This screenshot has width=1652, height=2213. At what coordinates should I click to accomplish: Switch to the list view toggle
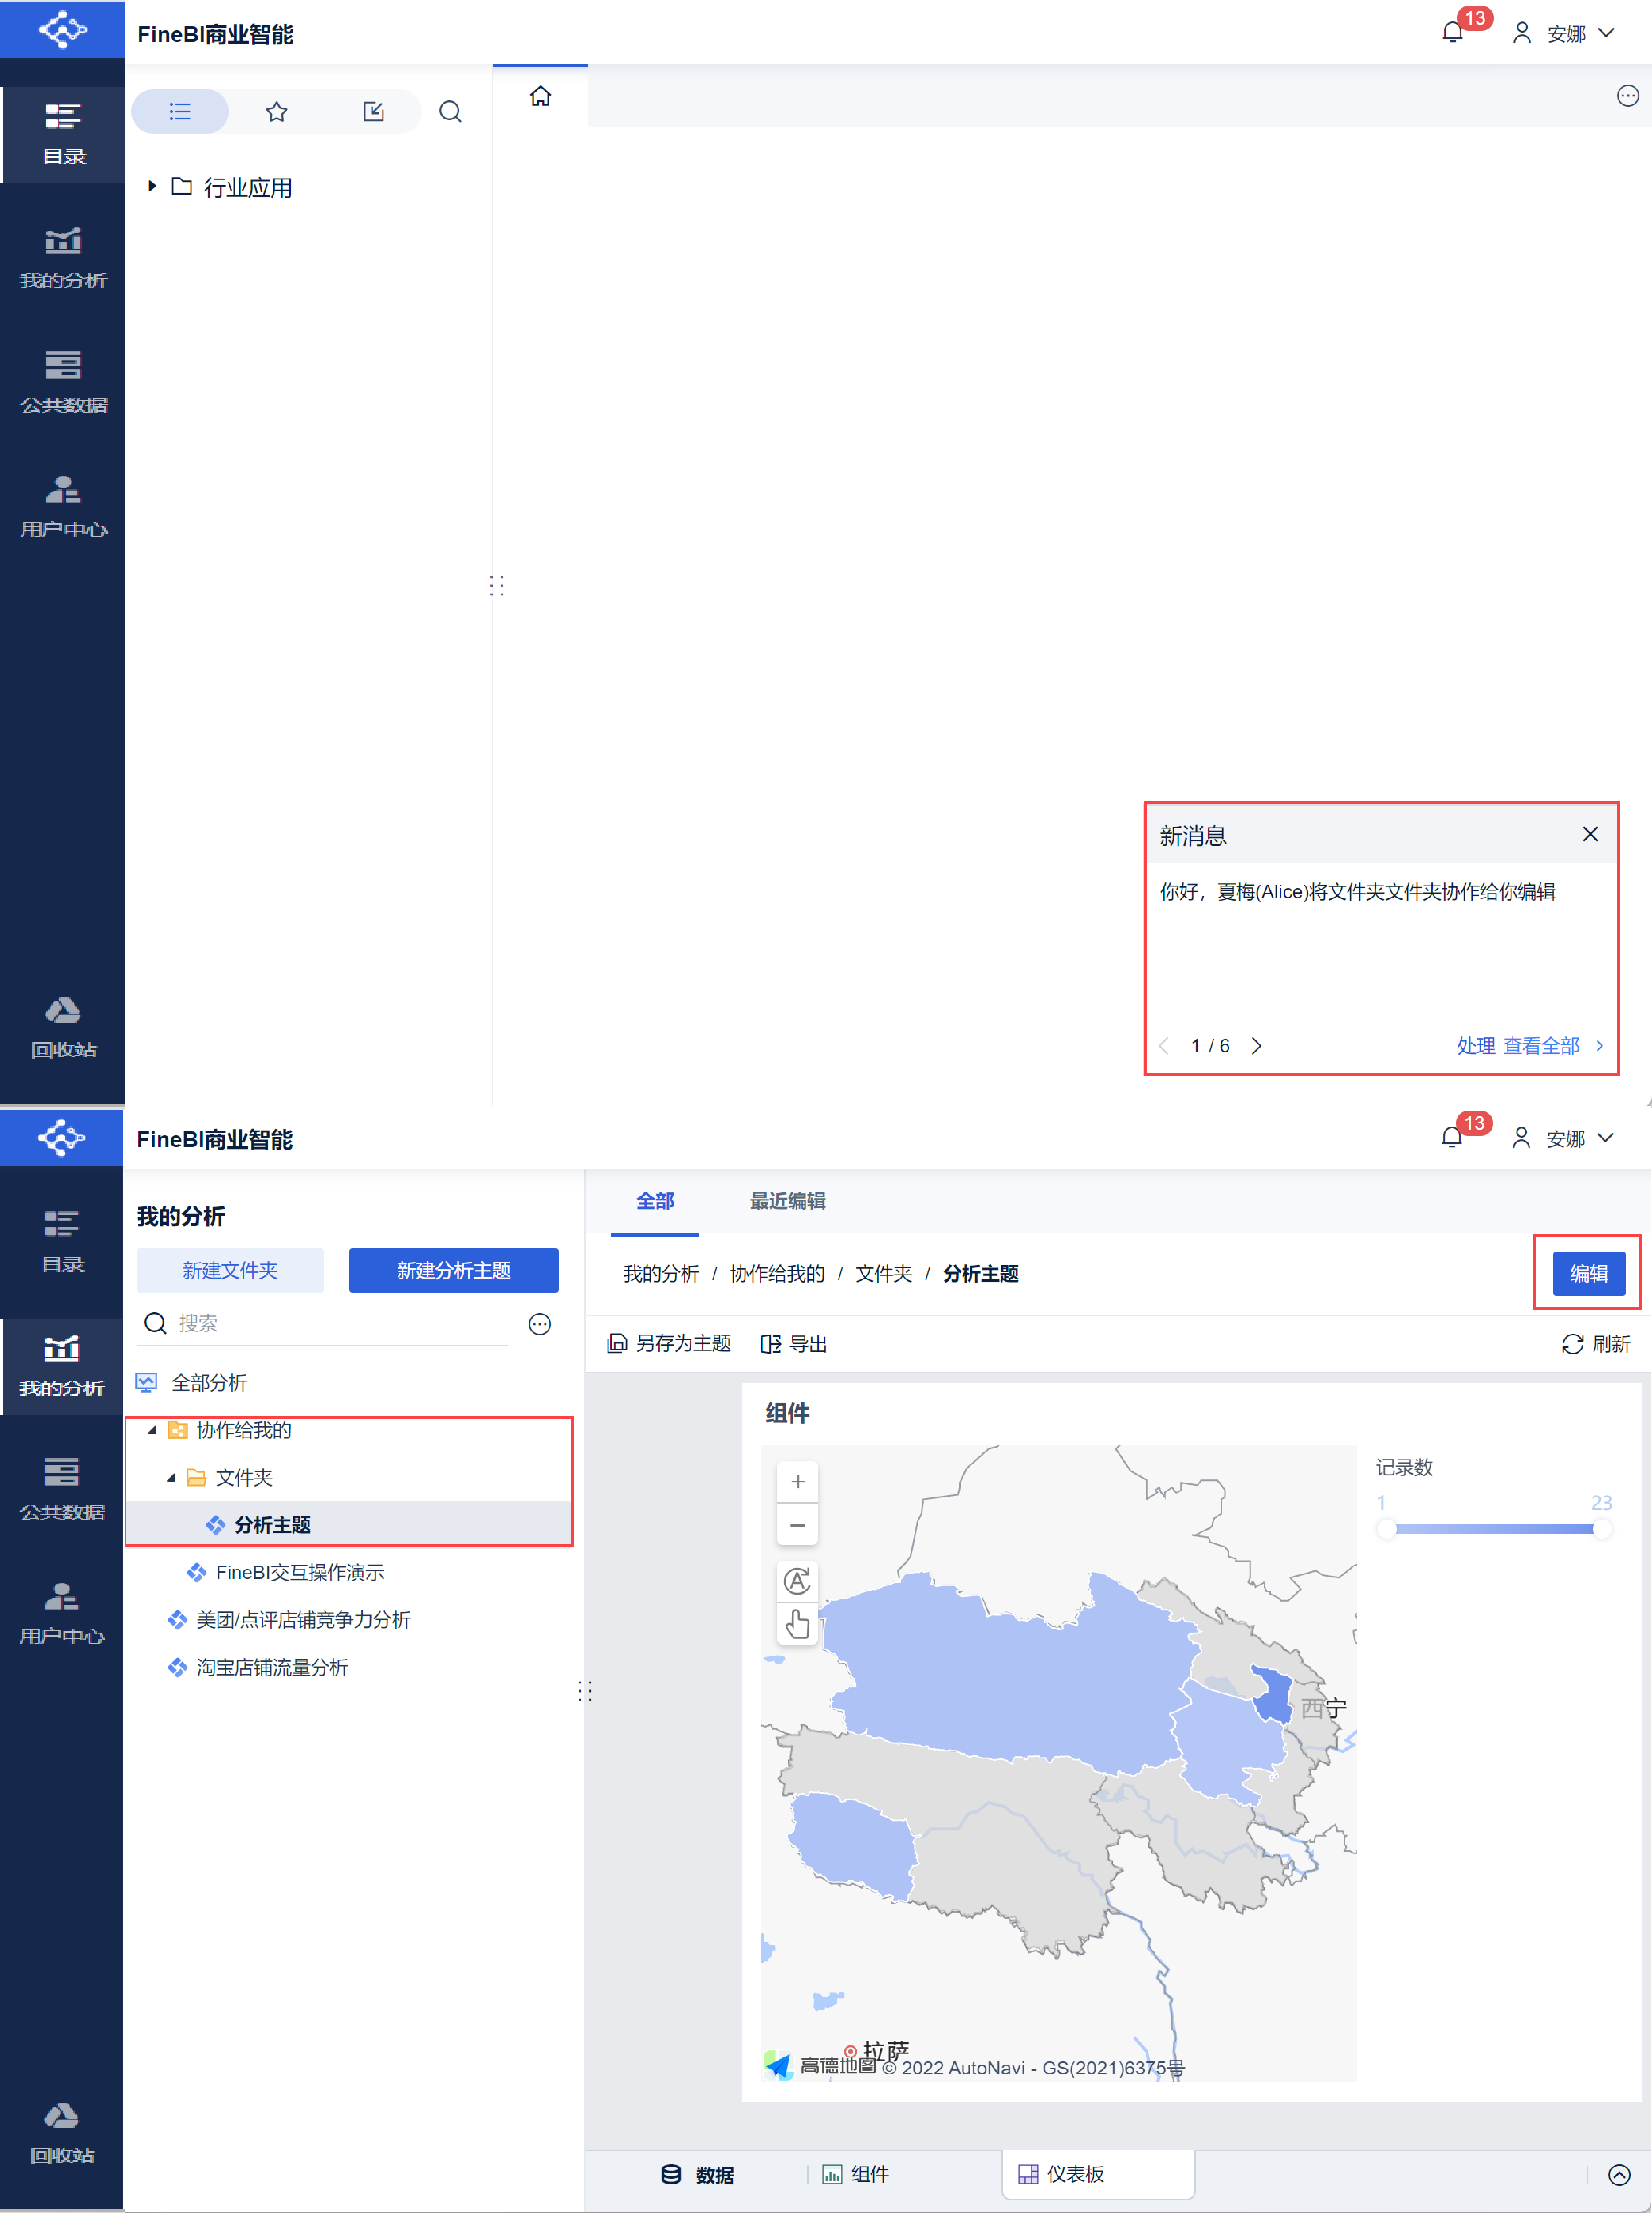pyautogui.click(x=180, y=112)
